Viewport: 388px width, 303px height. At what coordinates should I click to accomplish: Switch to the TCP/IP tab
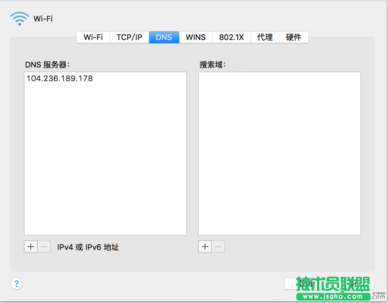pyautogui.click(x=129, y=37)
